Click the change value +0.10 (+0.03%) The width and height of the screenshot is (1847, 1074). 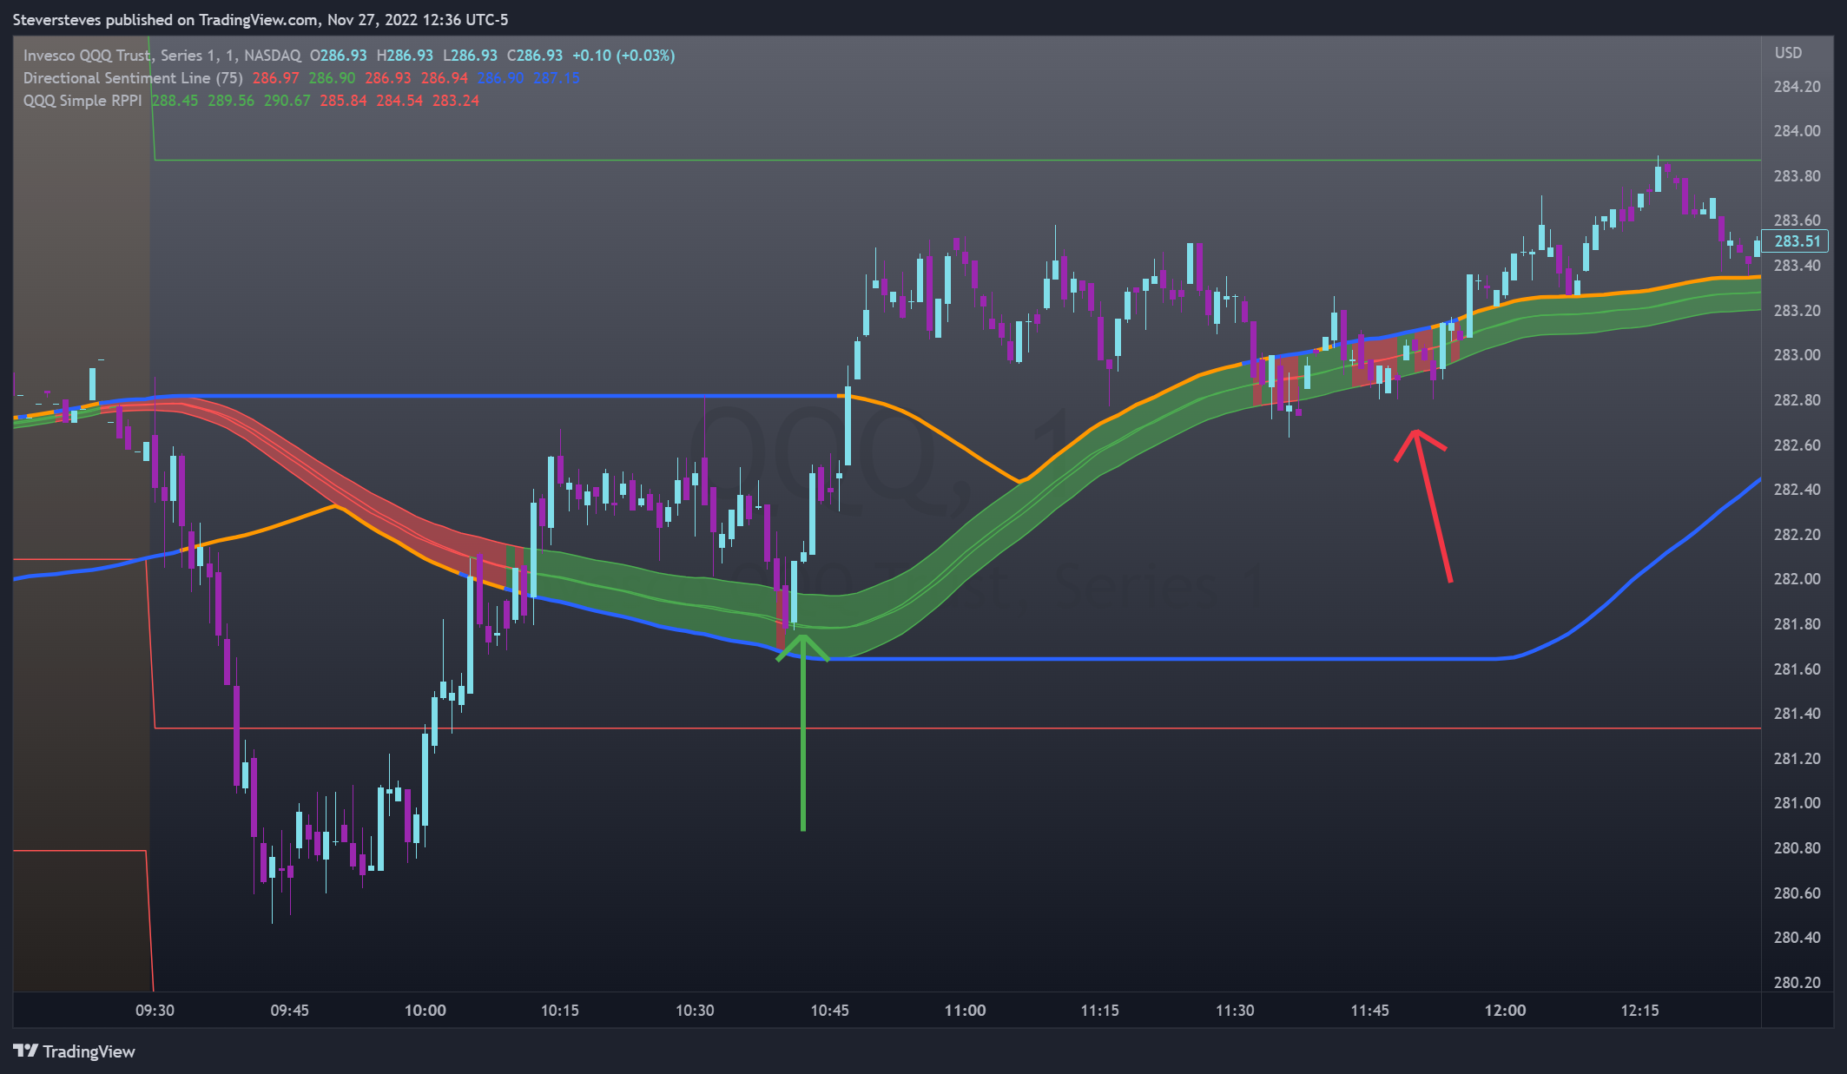point(623,56)
